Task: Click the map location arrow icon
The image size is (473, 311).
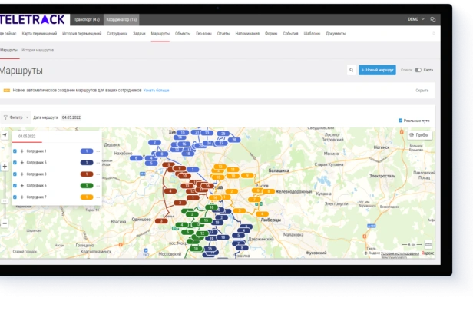Action: (x=5, y=135)
